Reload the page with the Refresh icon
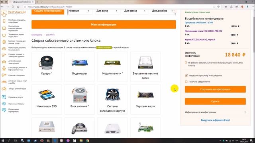Screen dimensions: 255x143 point(13,7)
